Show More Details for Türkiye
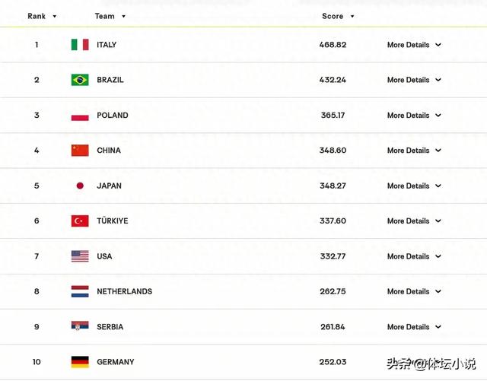 click(414, 221)
